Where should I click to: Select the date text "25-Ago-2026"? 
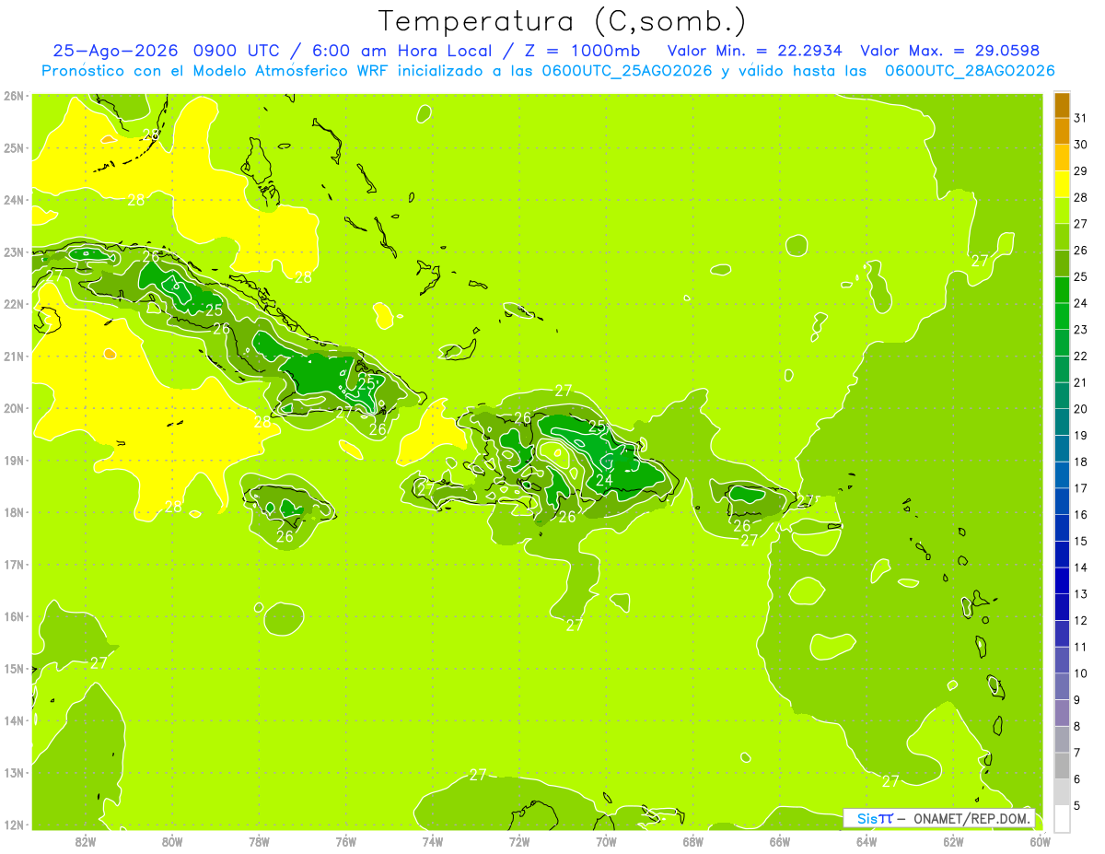pyautogui.click(x=115, y=51)
